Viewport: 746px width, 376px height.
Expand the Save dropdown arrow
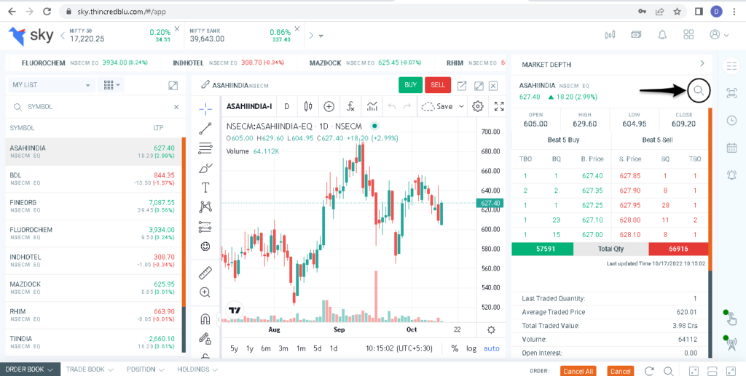tap(461, 106)
